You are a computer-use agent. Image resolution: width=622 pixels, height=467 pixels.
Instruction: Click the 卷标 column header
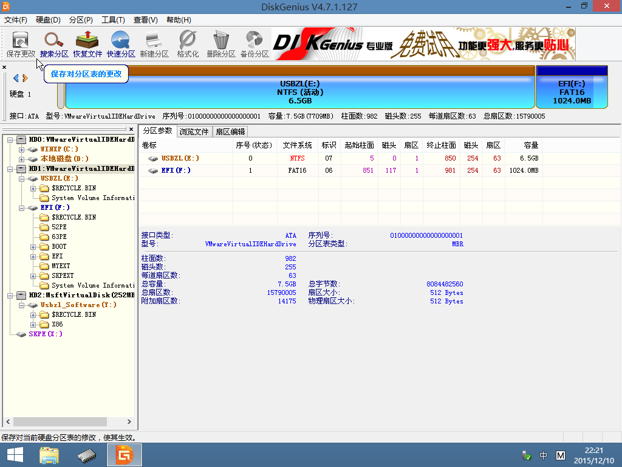[x=186, y=145]
